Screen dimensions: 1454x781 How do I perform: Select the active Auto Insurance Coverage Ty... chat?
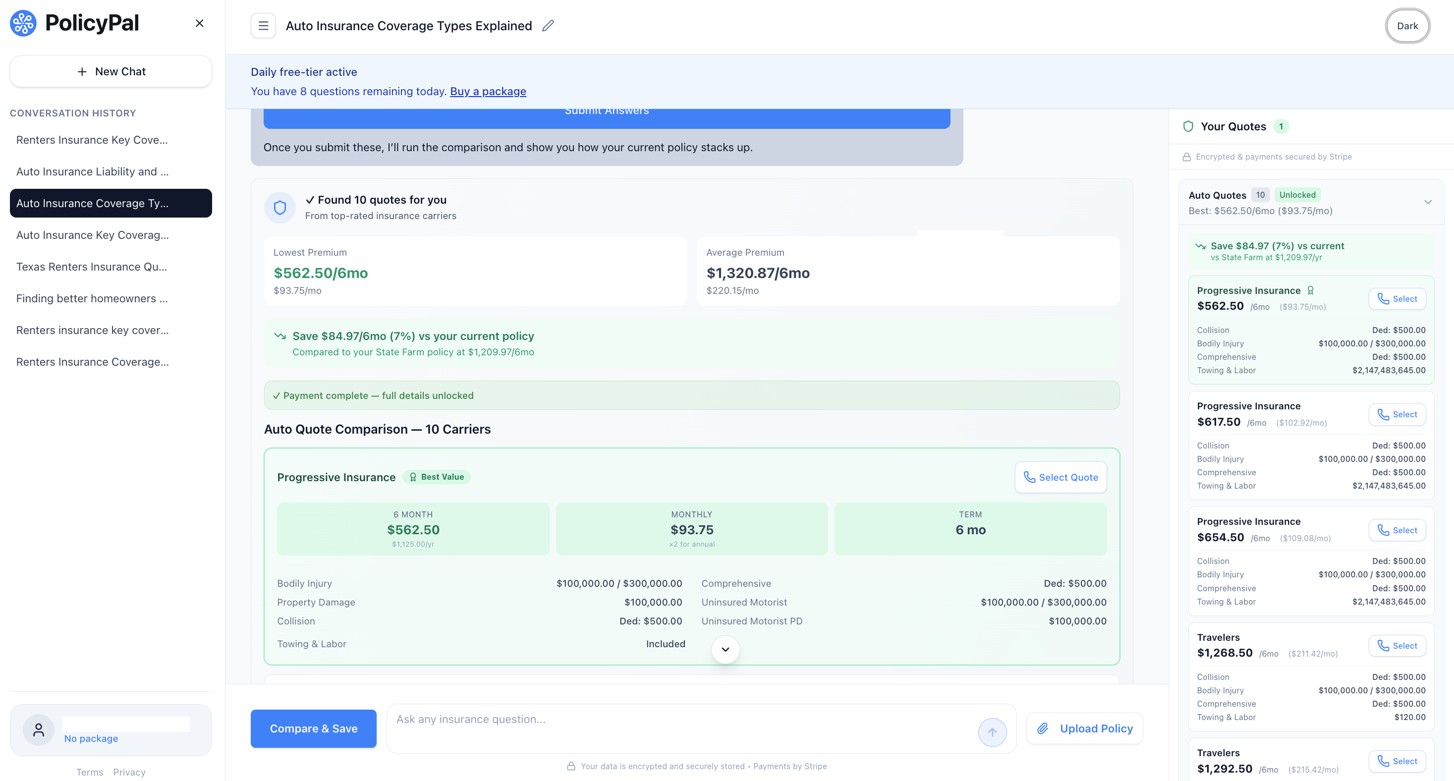[x=111, y=203]
